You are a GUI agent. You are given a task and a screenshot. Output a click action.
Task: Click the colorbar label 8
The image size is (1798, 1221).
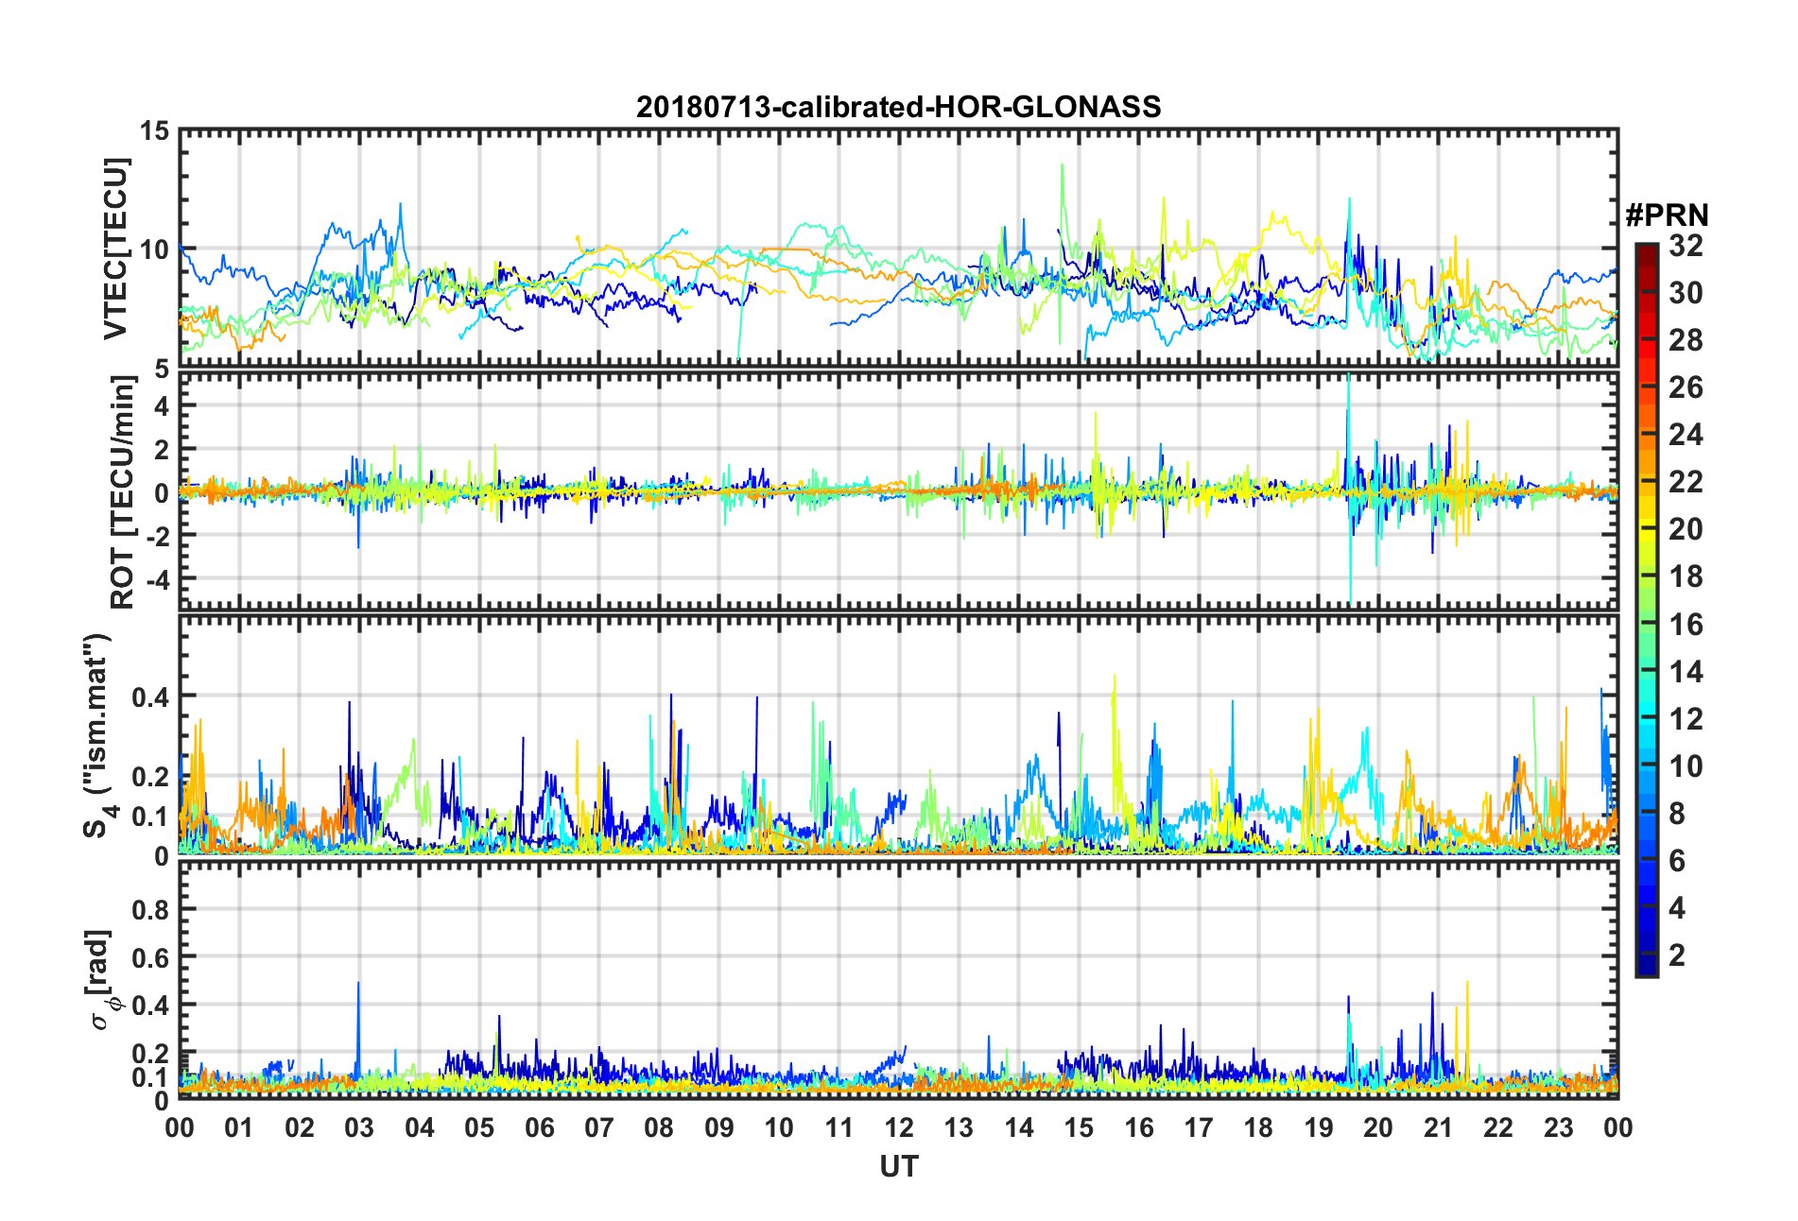[x=1677, y=814]
